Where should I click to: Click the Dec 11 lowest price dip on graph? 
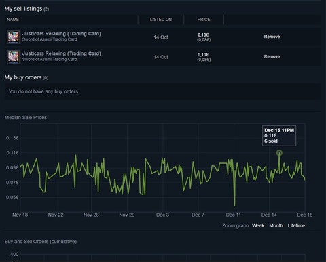coord(234,206)
